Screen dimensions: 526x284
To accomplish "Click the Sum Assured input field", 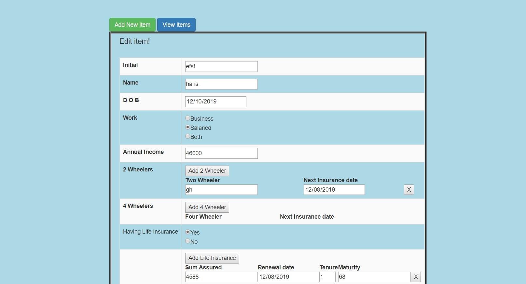I will click(x=221, y=277).
